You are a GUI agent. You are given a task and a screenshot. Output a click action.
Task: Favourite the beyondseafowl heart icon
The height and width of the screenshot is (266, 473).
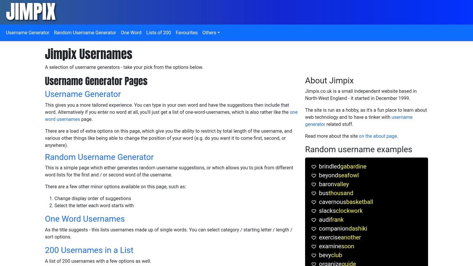tap(314, 176)
